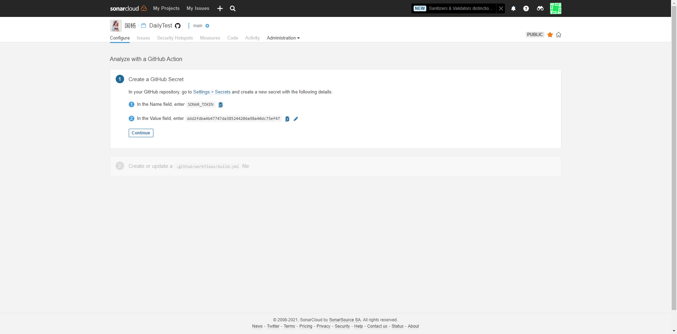Click the user avatar in the top right
The image size is (677, 334).
pos(556,8)
